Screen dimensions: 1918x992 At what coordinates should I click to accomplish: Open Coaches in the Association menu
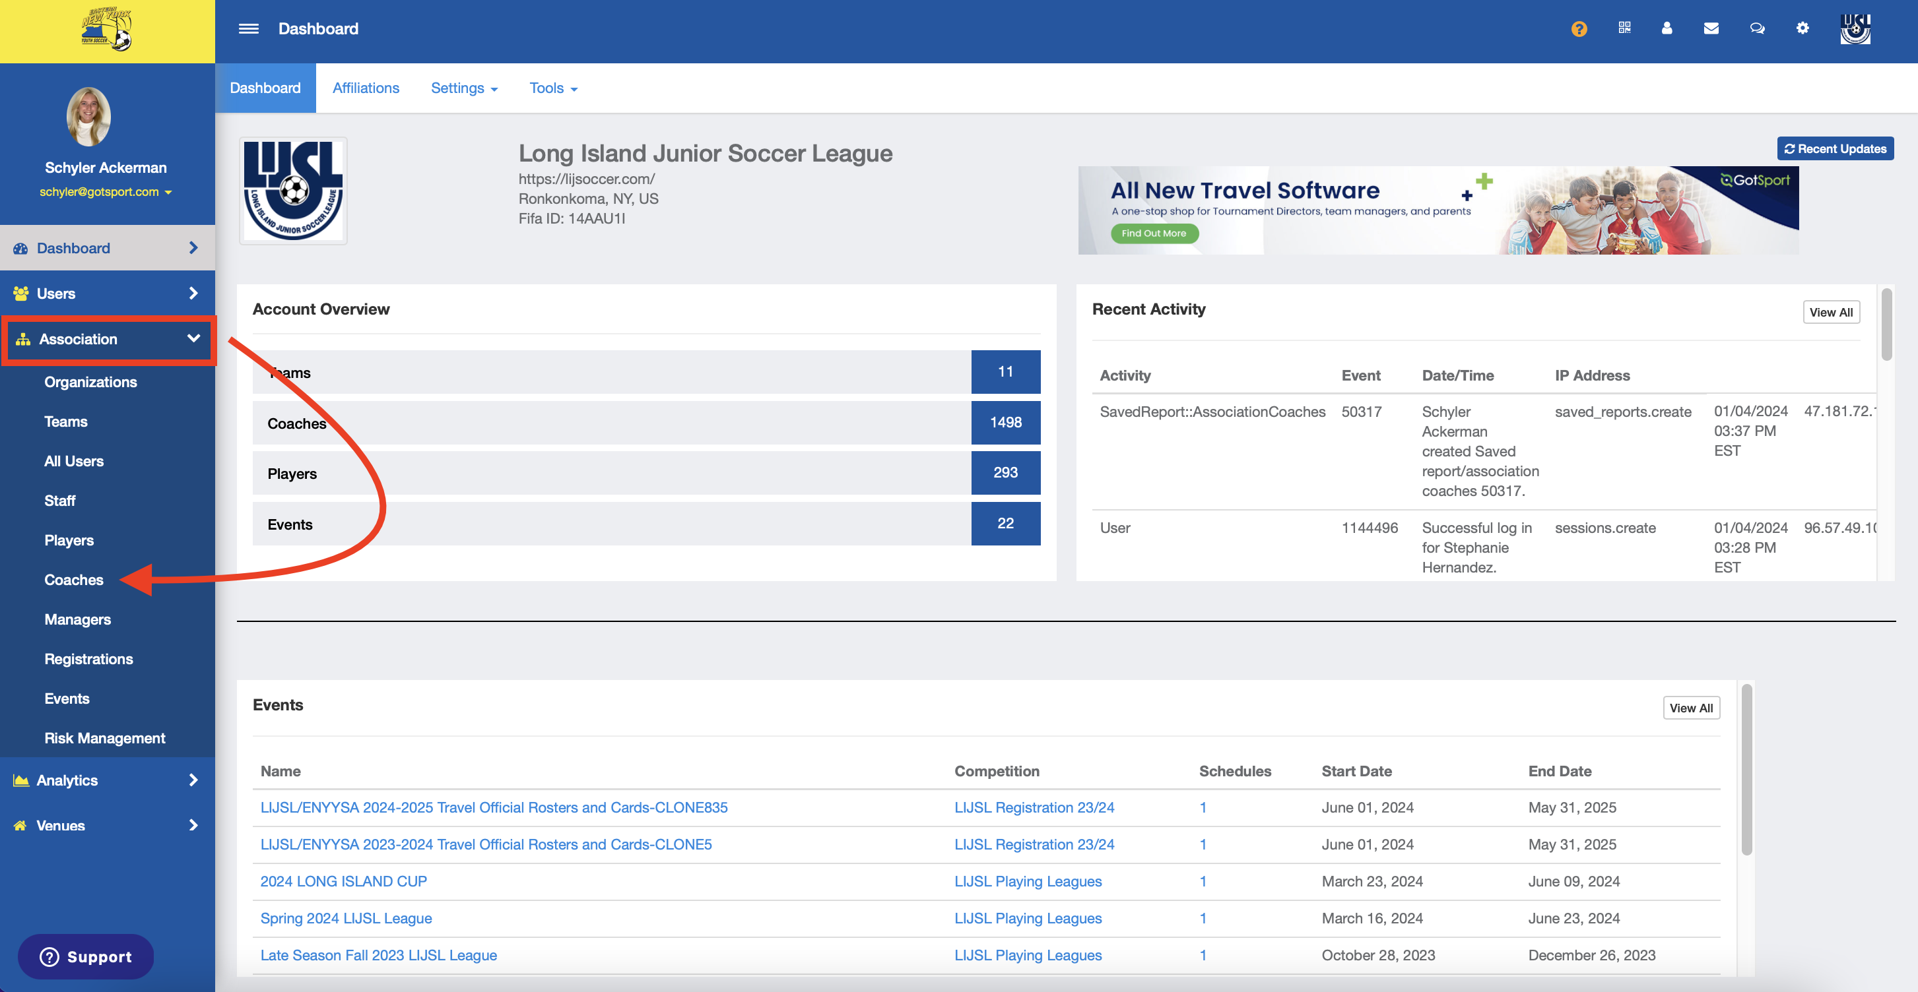74,579
